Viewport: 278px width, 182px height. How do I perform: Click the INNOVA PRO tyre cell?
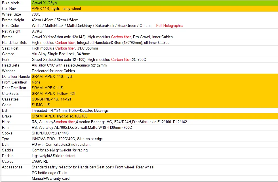pos(154,139)
